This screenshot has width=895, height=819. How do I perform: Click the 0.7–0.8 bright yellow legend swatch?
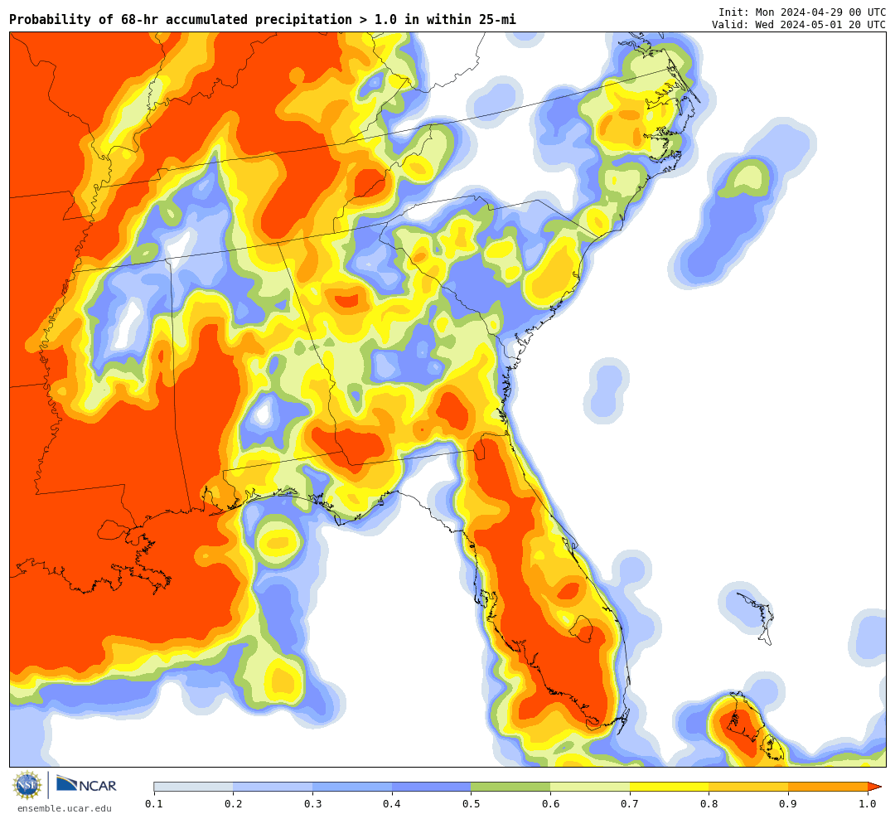[670, 787]
